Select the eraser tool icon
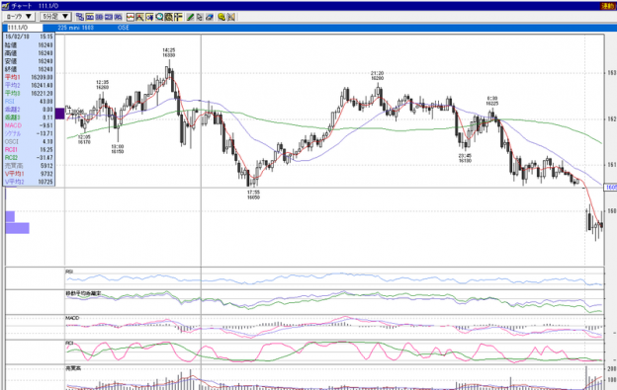Viewport: 617px width, 390px height. click(x=210, y=17)
